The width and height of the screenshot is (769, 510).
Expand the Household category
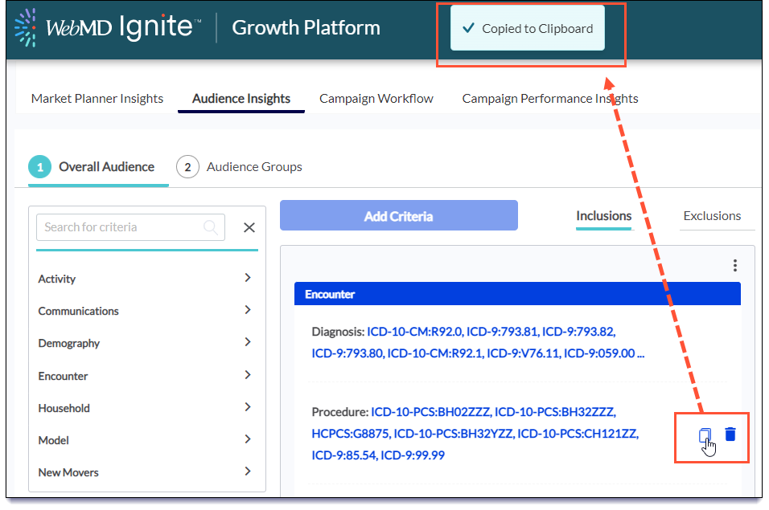pos(247,407)
